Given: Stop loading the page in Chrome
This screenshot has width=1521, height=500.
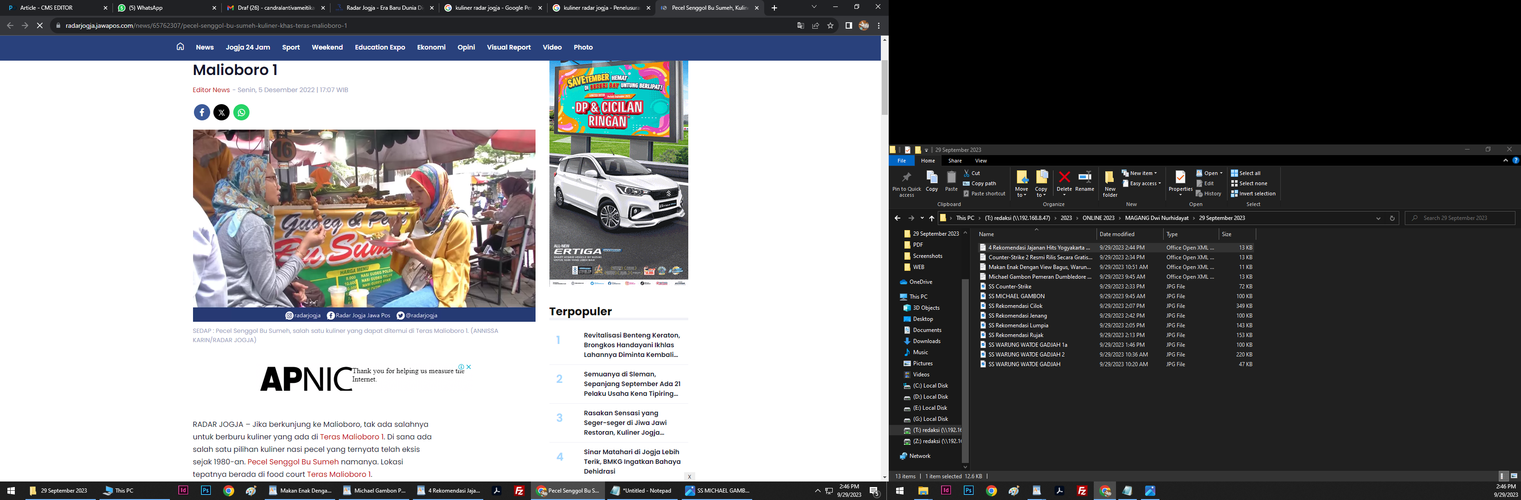Looking at the screenshot, I should coord(39,25).
